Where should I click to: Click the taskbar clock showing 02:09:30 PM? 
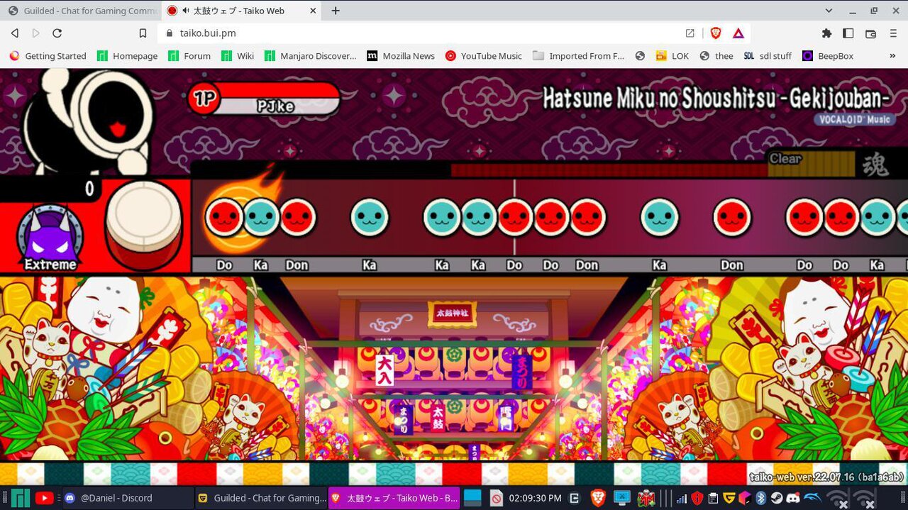[535, 498]
